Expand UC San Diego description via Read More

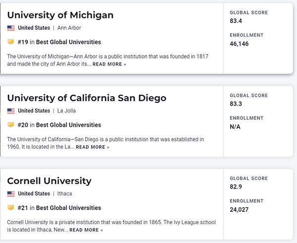(93, 147)
